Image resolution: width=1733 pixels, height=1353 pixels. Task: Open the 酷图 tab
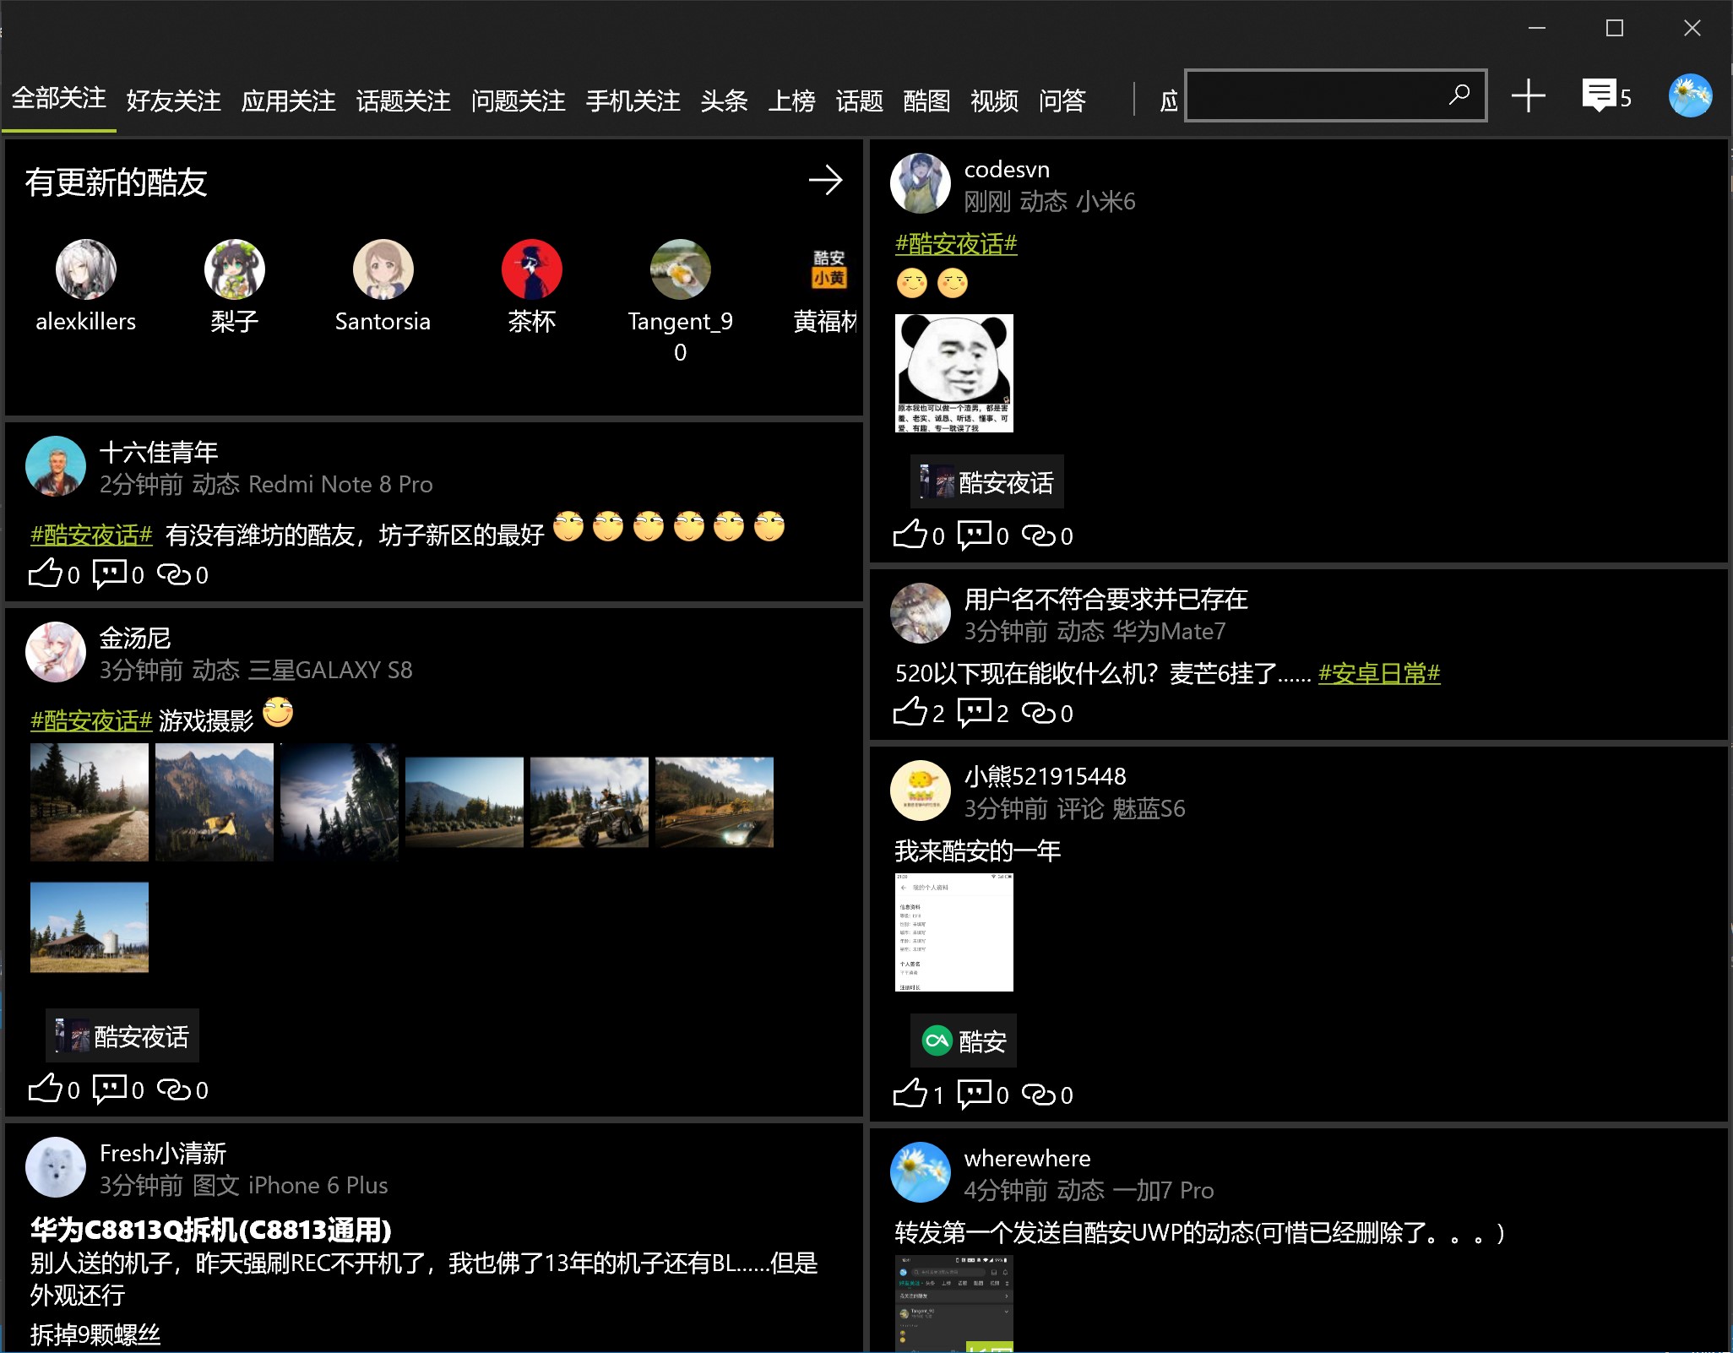pos(926,101)
